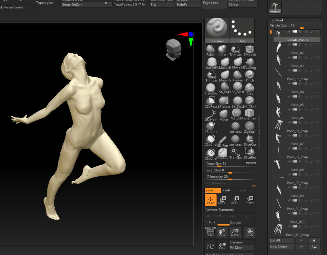This screenshot has width=327, height=255.
Task: Select the Flatten brush
Action: (x=237, y=76)
